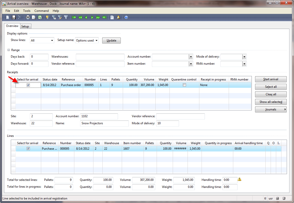The height and width of the screenshot is (203, 294).
Task: Collapse the Range section
Action: tap(9, 50)
